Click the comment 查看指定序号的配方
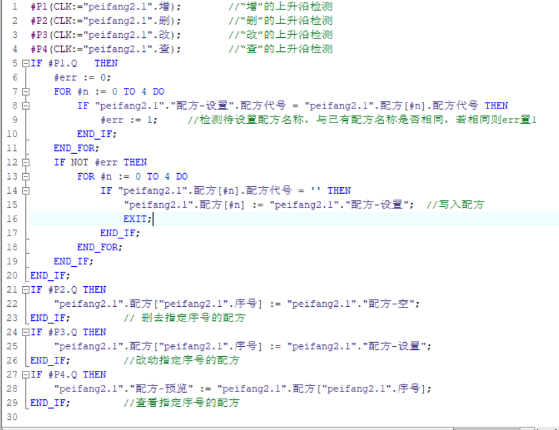Screen dimensions: 559x430 [182, 403]
